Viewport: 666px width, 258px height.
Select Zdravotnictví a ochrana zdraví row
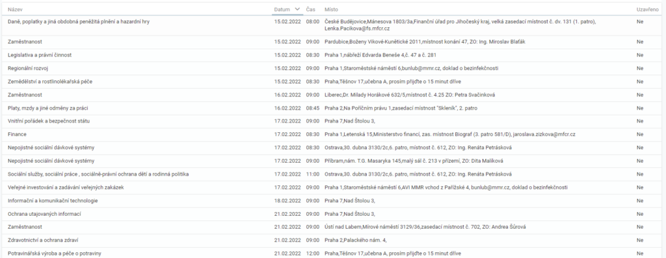333,240
